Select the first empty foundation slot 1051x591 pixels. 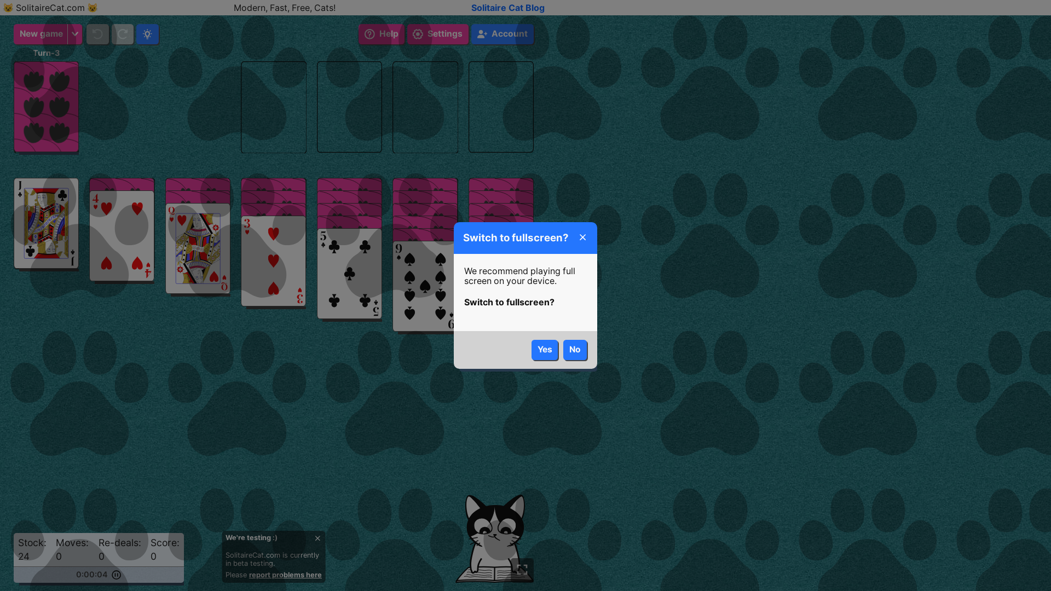click(274, 107)
